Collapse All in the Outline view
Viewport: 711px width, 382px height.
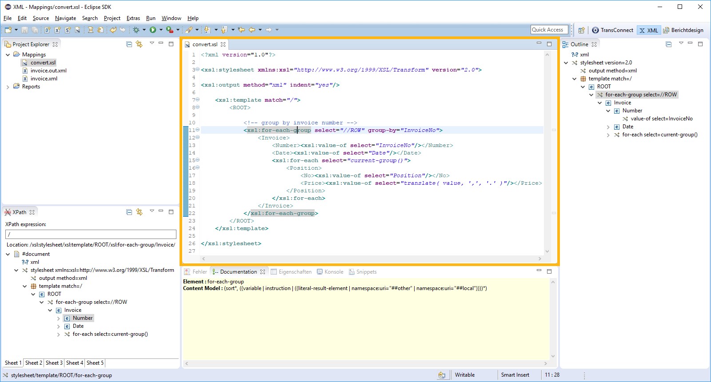[668, 44]
